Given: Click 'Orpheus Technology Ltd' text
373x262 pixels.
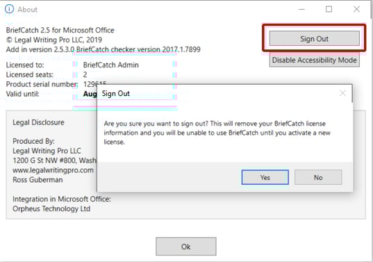Looking at the screenshot, I should tap(51, 208).
